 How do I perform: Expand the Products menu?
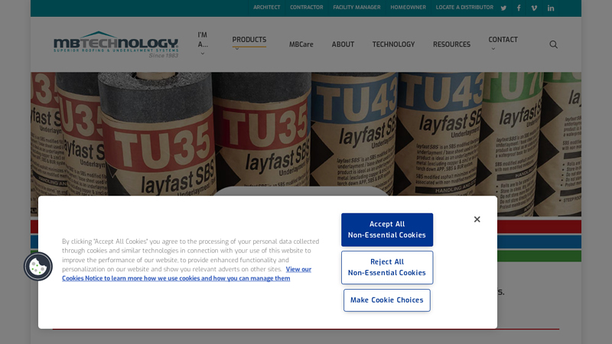[x=249, y=41]
